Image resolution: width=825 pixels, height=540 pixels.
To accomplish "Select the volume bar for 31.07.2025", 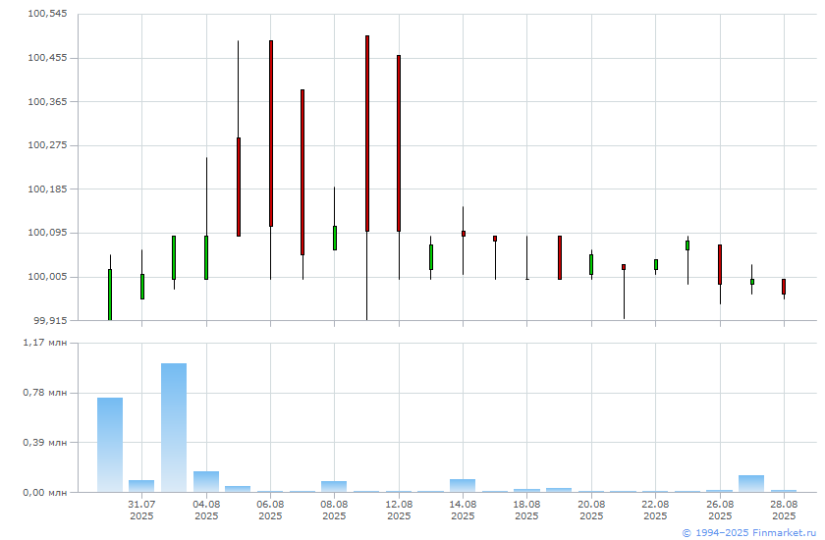I will (141, 486).
